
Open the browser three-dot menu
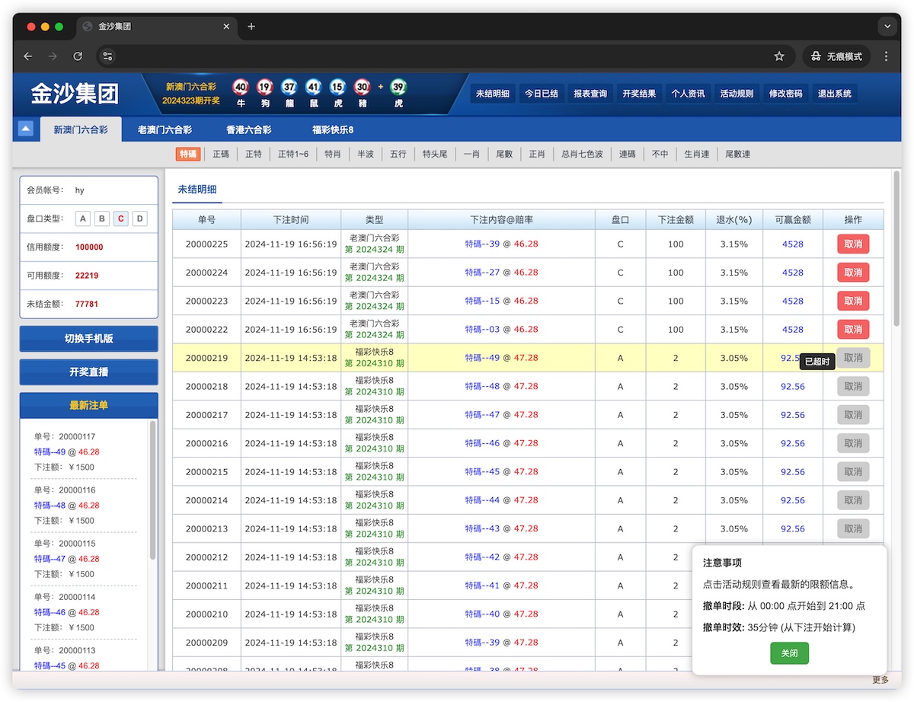pyautogui.click(x=886, y=56)
